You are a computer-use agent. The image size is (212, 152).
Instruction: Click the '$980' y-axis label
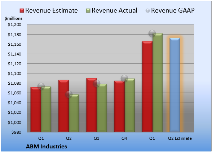coord(16,132)
